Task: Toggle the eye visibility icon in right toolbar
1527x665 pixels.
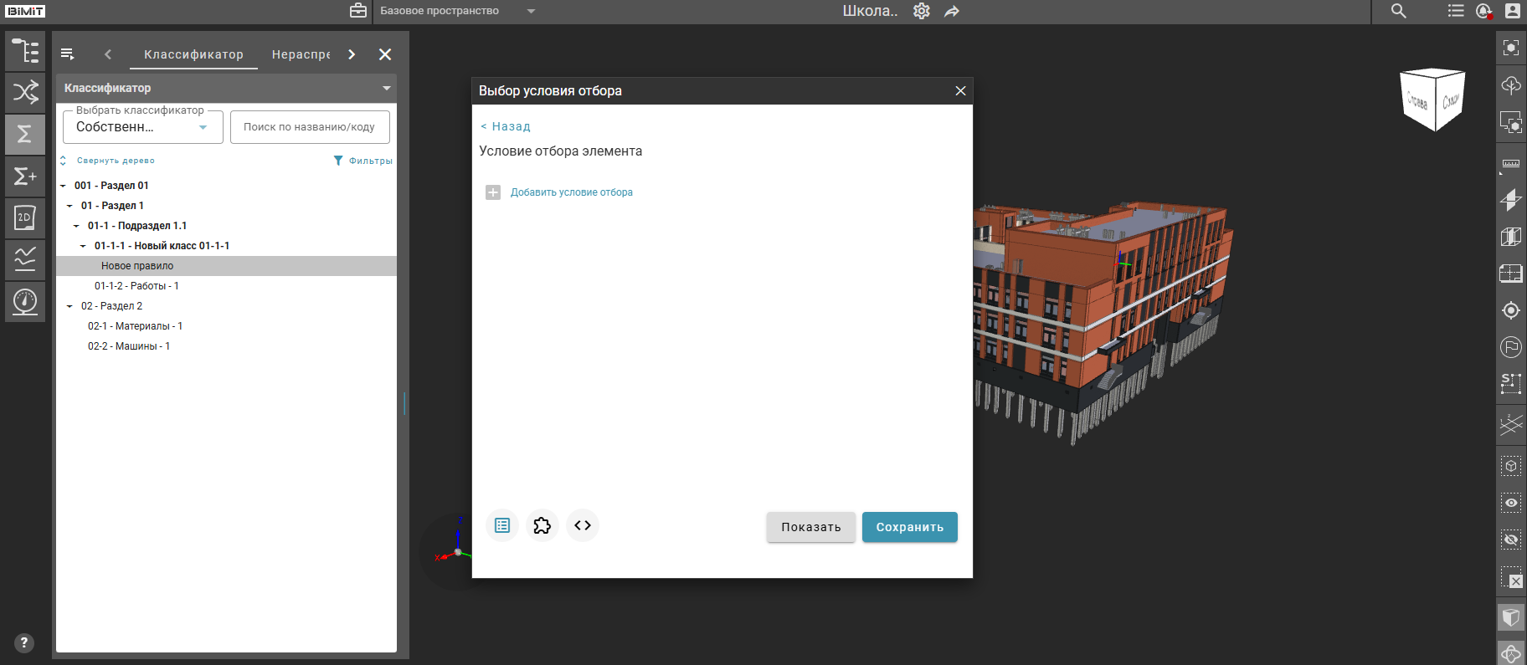Action: [1511, 503]
